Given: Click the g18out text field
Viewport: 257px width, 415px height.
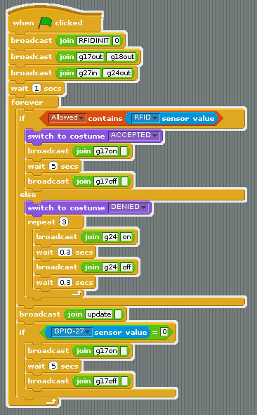Looking at the screenshot, I should tap(122, 57).
